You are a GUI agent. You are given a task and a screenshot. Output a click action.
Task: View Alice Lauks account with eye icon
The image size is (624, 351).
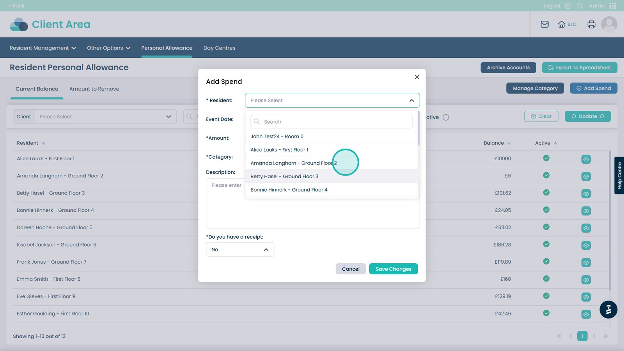(x=586, y=159)
